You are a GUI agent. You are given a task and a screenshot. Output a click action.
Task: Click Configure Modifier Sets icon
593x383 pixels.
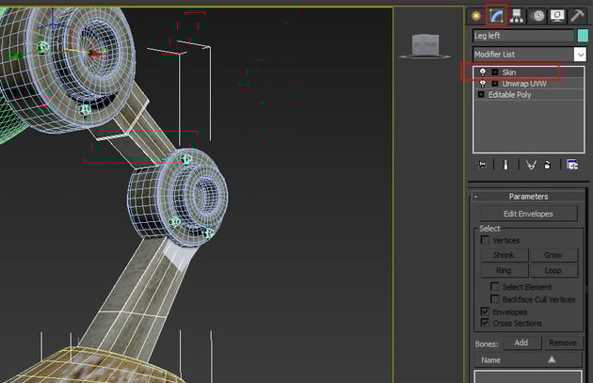coord(572,165)
